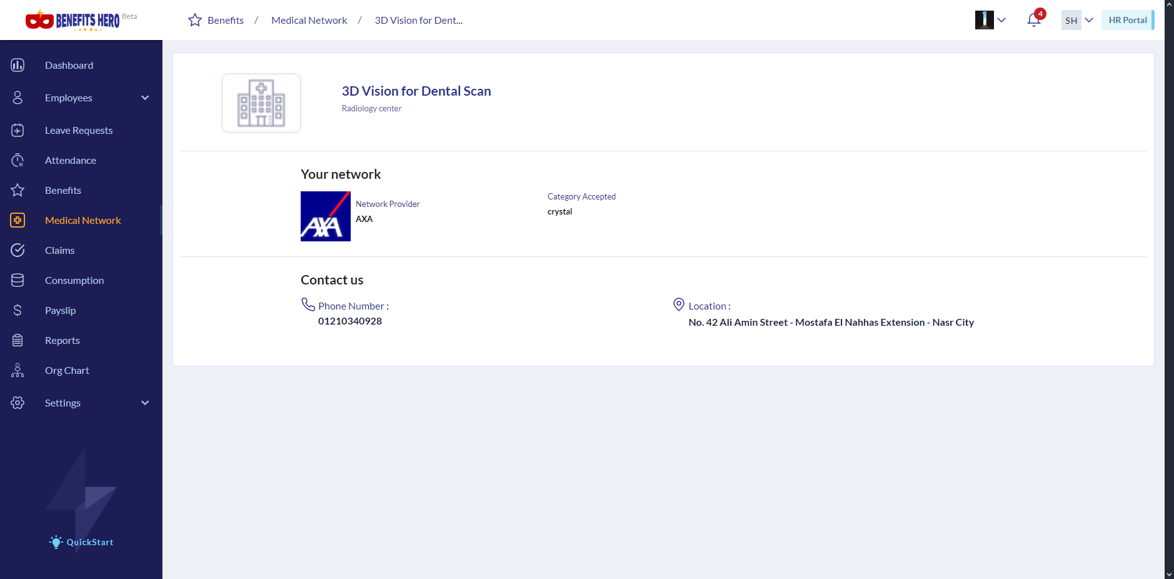Image resolution: width=1174 pixels, height=579 pixels.
Task: Click the Payslip dollar icon
Action: [18, 310]
